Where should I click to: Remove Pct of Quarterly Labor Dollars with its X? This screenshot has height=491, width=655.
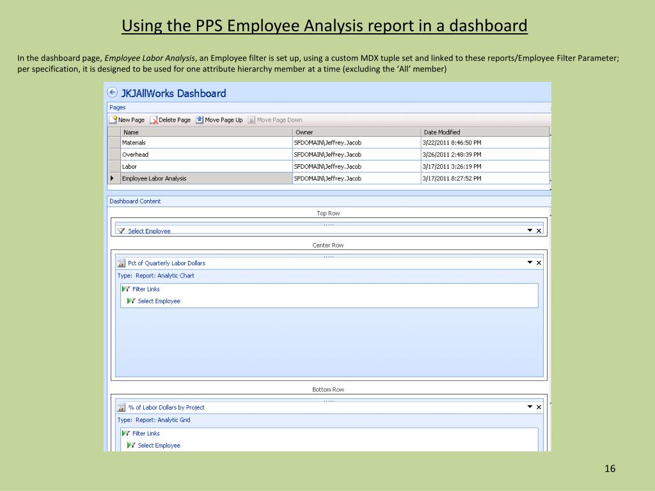click(x=539, y=263)
